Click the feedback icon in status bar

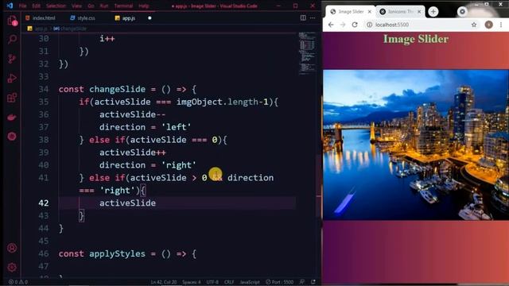(x=302, y=282)
